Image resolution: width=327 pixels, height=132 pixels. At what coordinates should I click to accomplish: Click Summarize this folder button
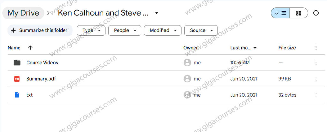click(40, 30)
